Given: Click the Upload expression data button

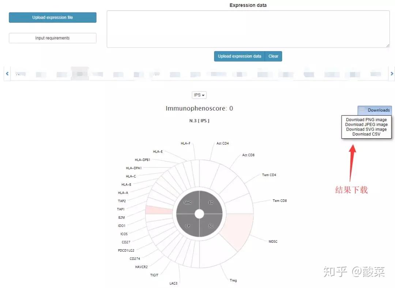Looking at the screenshot, I should click(240, 56).
